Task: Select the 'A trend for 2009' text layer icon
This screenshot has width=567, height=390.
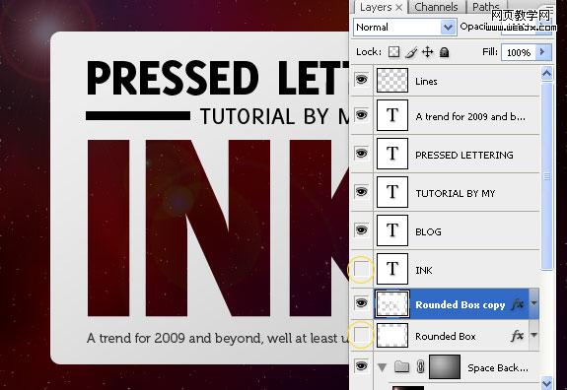Action: [x=392, y=115]
